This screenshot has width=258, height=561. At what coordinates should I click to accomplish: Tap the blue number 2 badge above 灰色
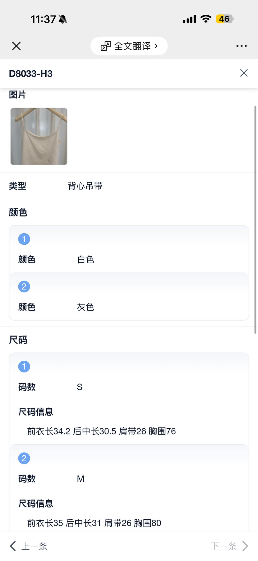[x=24, y=287]
